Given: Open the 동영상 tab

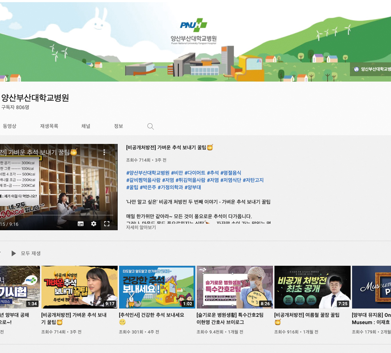Looking at the screenshot, I should tap(10, 126).
